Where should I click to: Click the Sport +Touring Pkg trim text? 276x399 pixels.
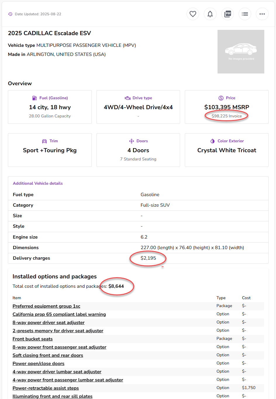click(x=50, y=150)
